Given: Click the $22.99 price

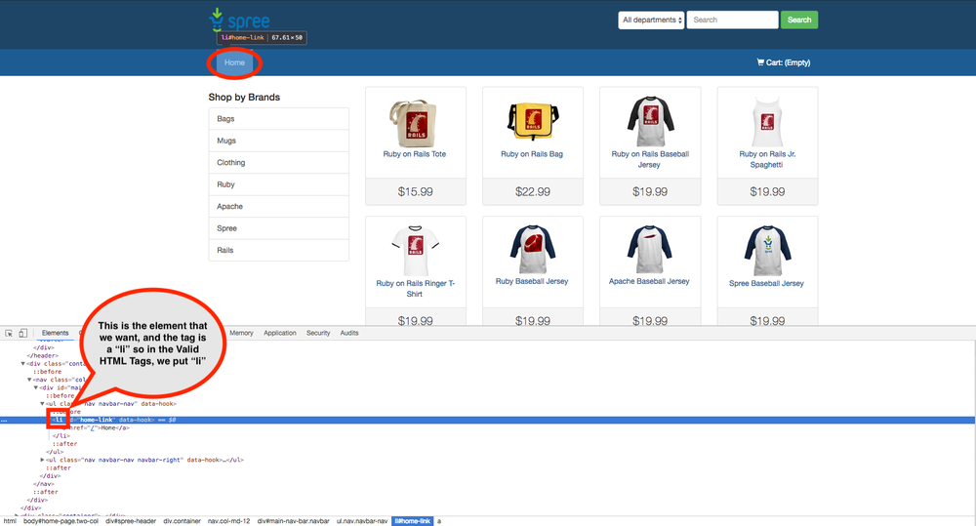Looking at the screenshot, I should 533,191.
